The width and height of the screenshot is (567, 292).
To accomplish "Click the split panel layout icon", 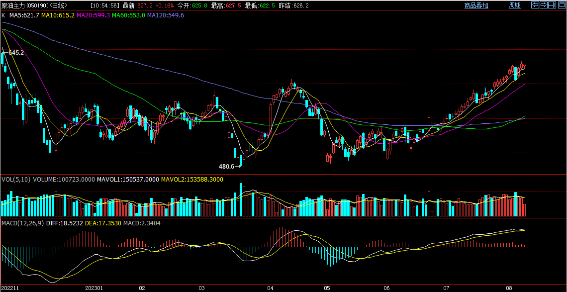I will 552,5.
